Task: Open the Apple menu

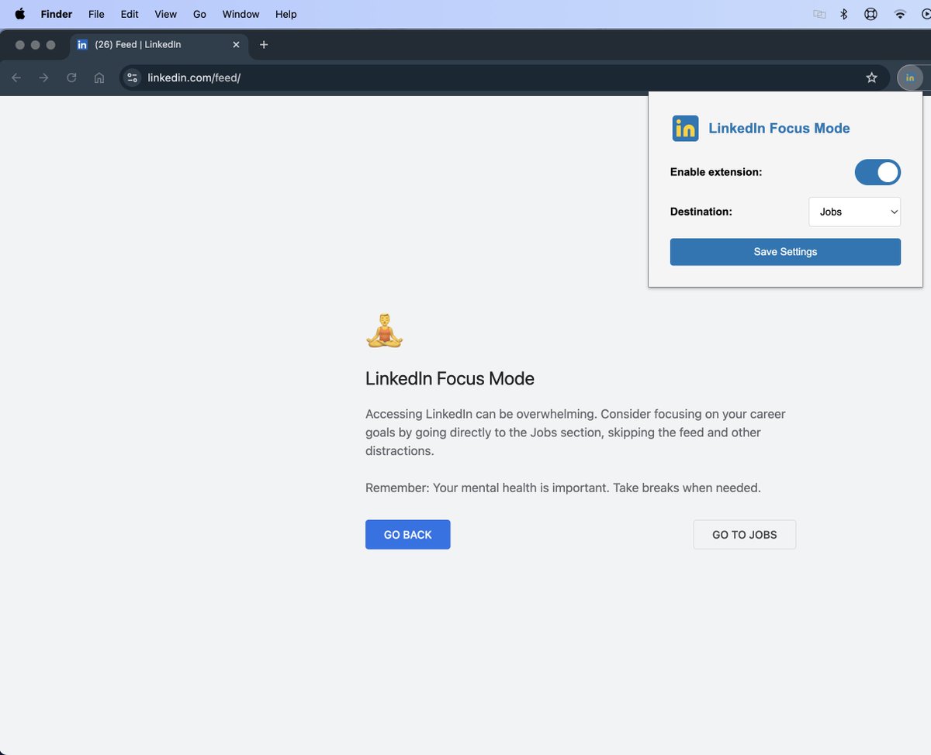Action: coord(20,14)
